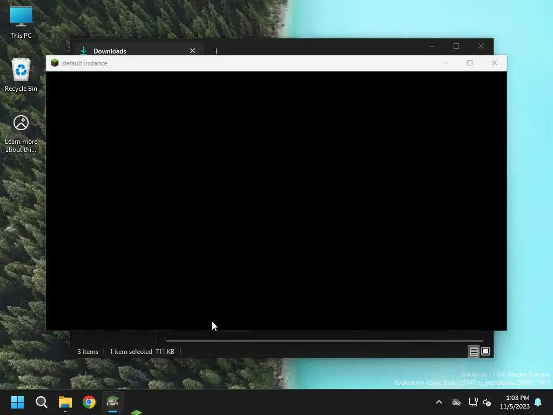Open notifications bell icon
Screen dimensions: 553x415
tap(538, 402)
